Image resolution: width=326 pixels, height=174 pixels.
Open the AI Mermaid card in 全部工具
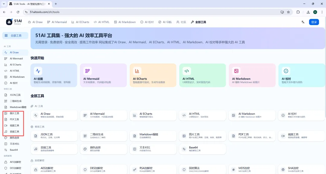tap(104, 115)
